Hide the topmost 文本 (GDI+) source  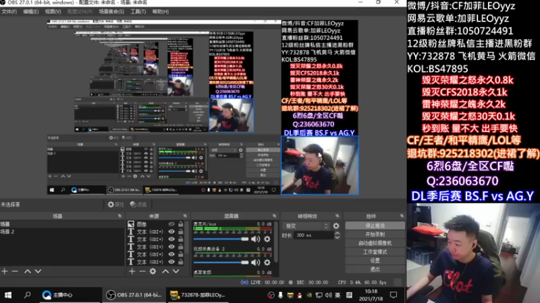tap(171, 232)
